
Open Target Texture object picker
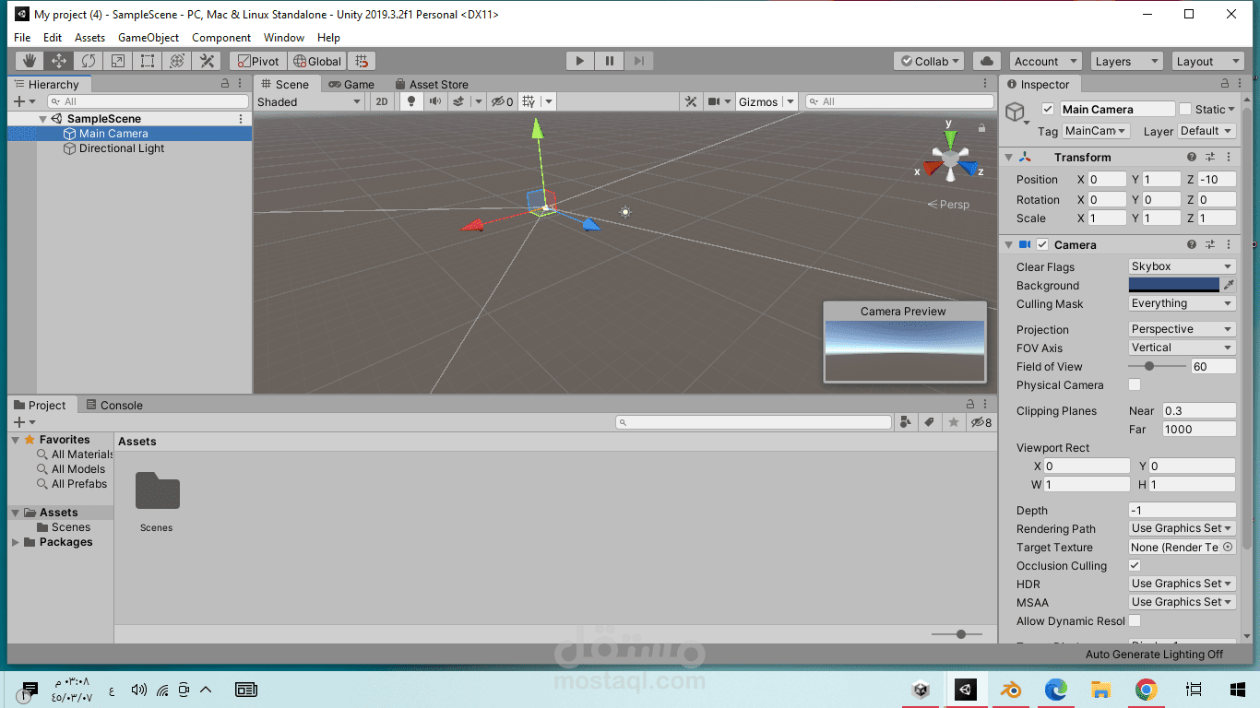click(x=1228, y=547)
